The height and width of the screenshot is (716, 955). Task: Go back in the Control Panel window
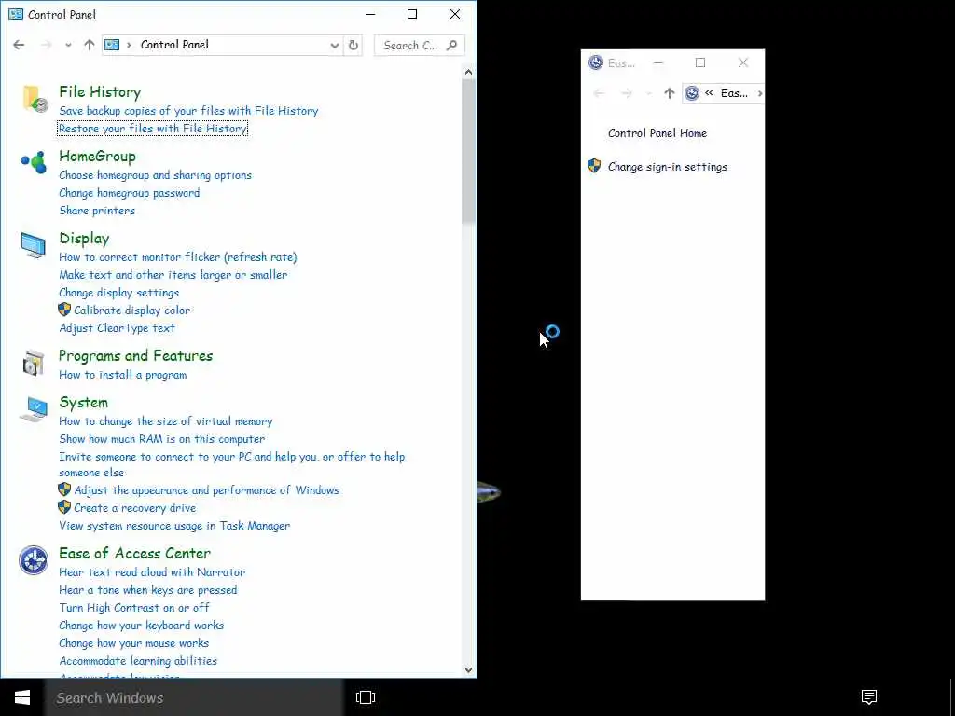click(19, 45)
